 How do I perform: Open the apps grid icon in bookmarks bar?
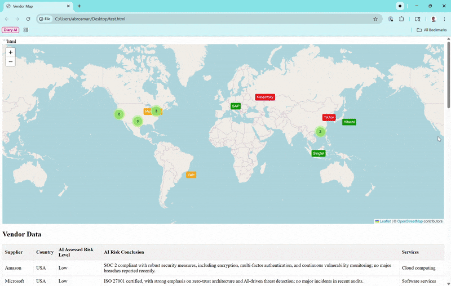[25, 30]
